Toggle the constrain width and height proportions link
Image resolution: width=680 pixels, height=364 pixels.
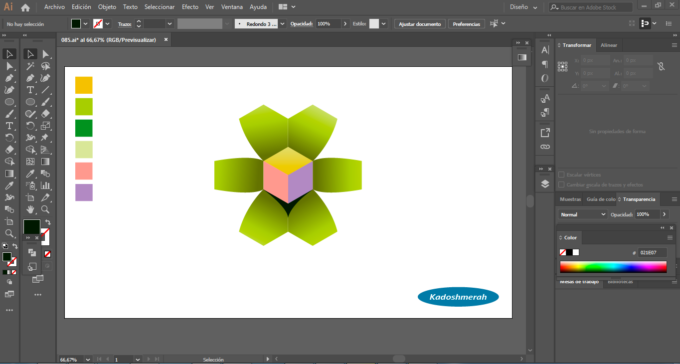click(x=661, y=66)
